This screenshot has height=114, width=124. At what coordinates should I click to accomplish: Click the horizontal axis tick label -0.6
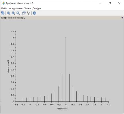[44, 105]
